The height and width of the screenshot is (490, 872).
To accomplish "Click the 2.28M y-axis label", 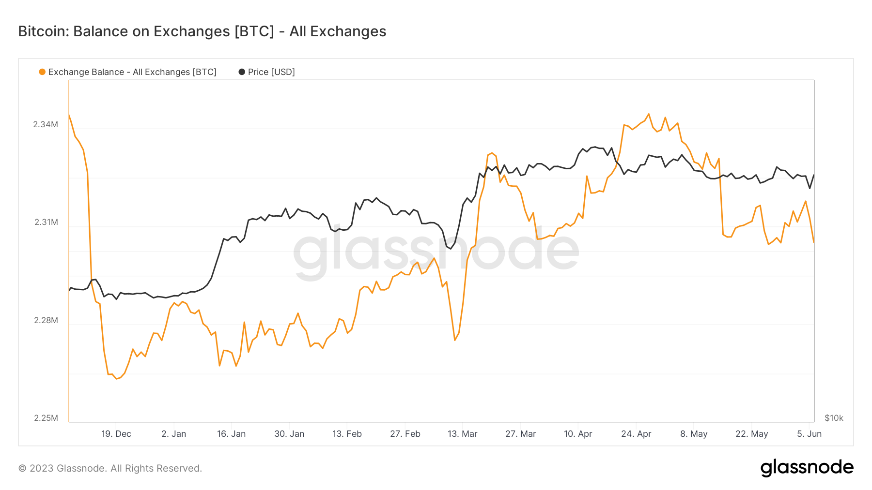I will pos(46,320).
